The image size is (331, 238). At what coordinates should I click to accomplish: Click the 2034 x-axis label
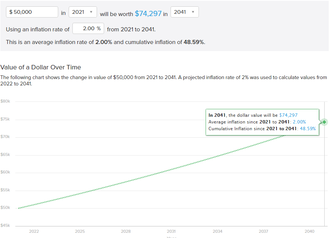point(218,231)
